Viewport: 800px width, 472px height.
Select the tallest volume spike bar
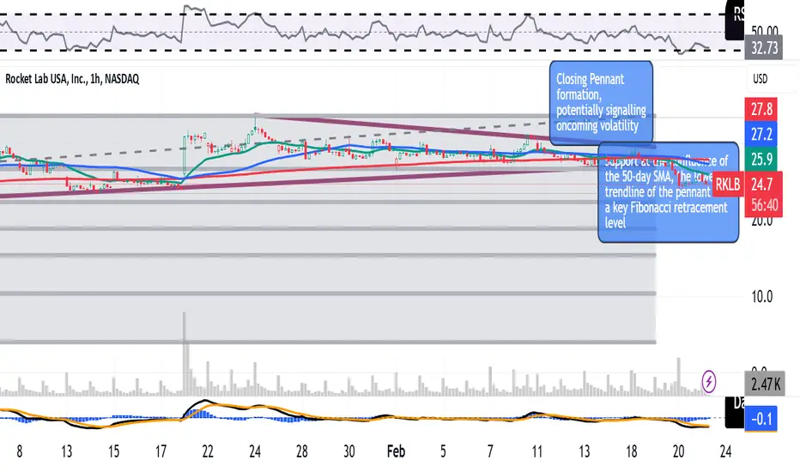click(185, 354)
